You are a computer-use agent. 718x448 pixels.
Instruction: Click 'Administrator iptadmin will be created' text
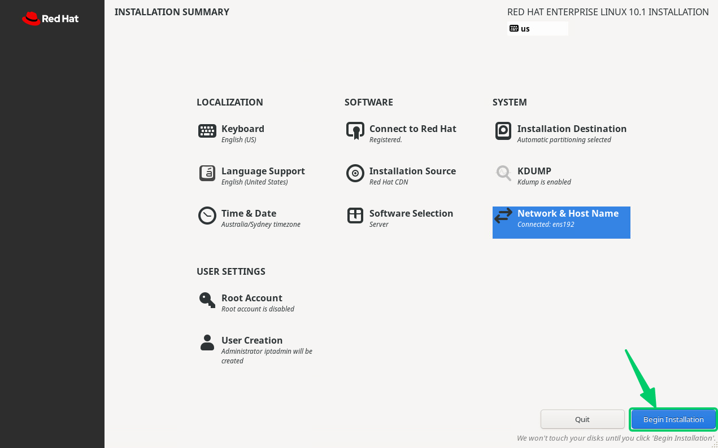point(267,356)
